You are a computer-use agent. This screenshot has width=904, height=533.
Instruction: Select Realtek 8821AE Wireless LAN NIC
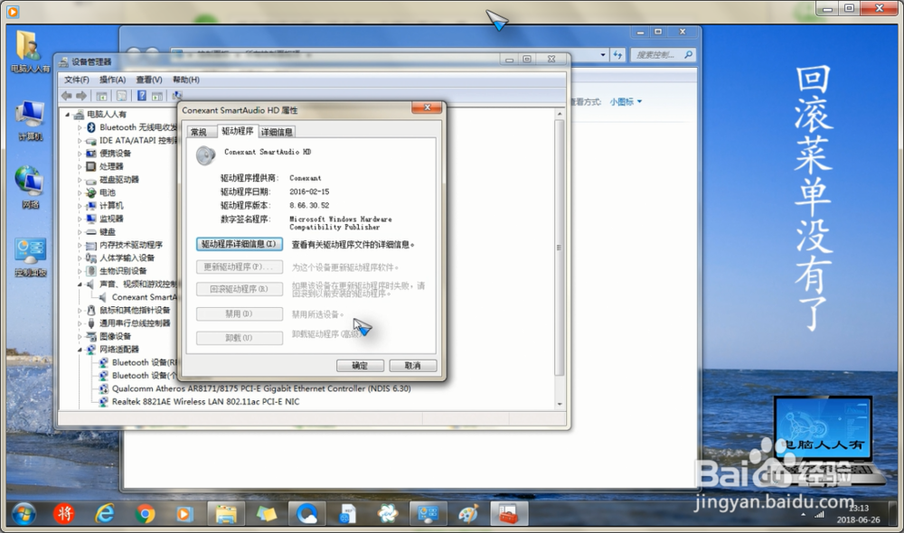pyautogui.click(x=206, y=402)
